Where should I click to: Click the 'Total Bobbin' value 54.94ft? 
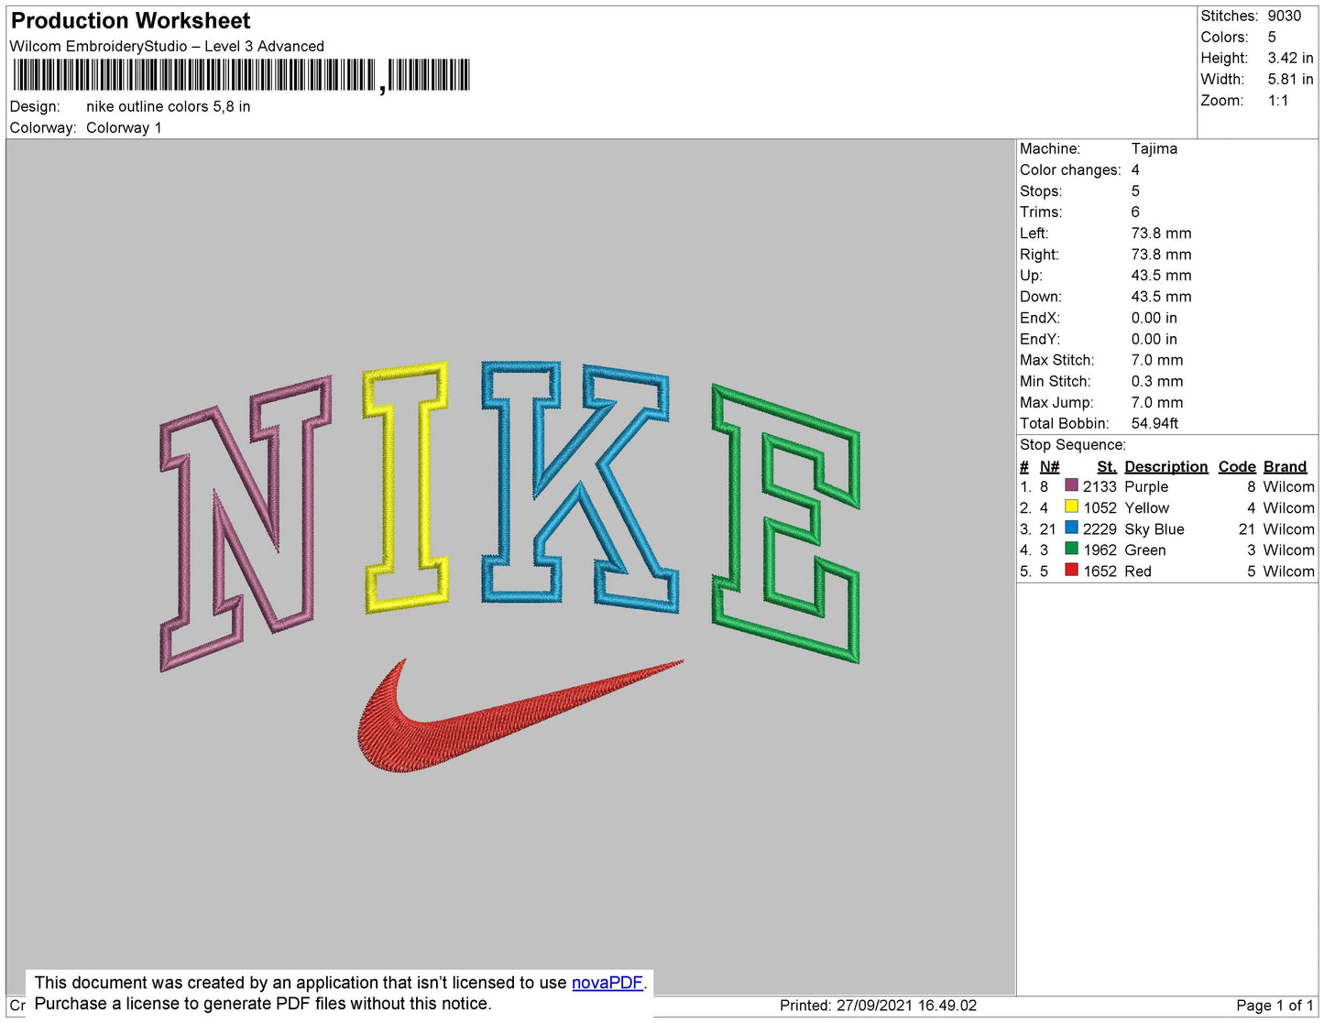[x=1154, y=423]
